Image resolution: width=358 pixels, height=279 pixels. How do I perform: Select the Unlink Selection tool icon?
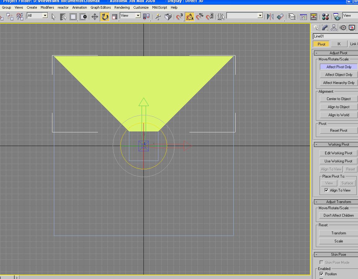click(10, 17)
